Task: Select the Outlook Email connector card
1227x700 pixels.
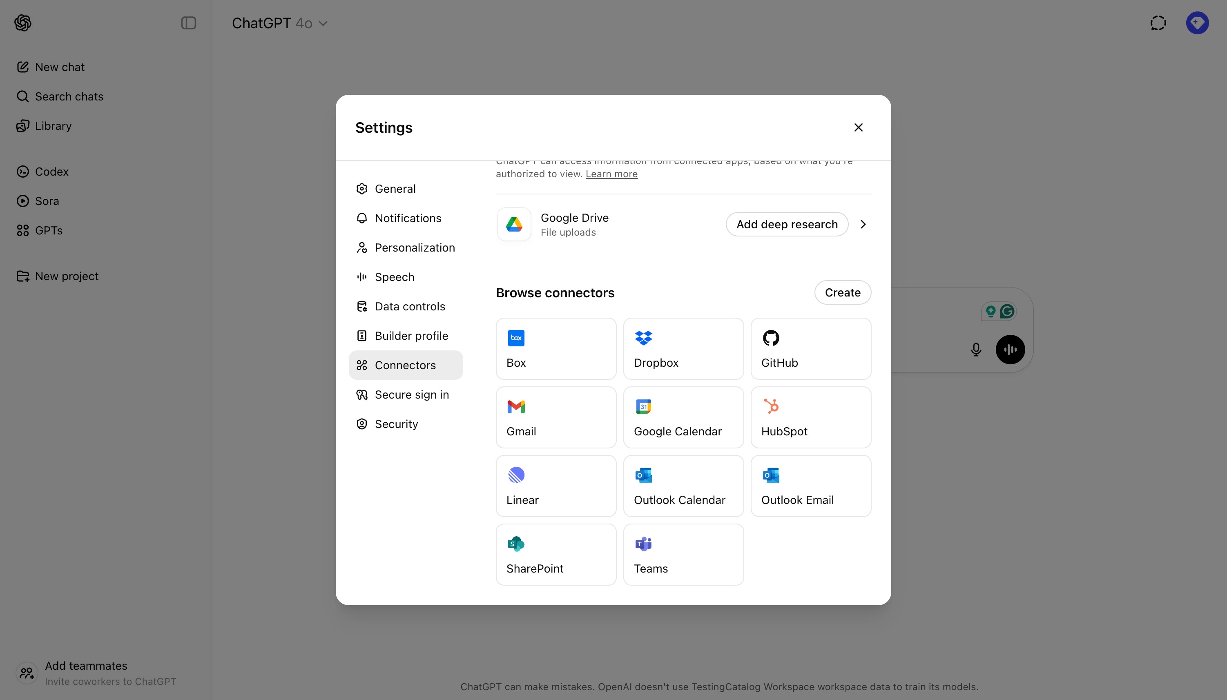Action: click(x=811, y=486)
